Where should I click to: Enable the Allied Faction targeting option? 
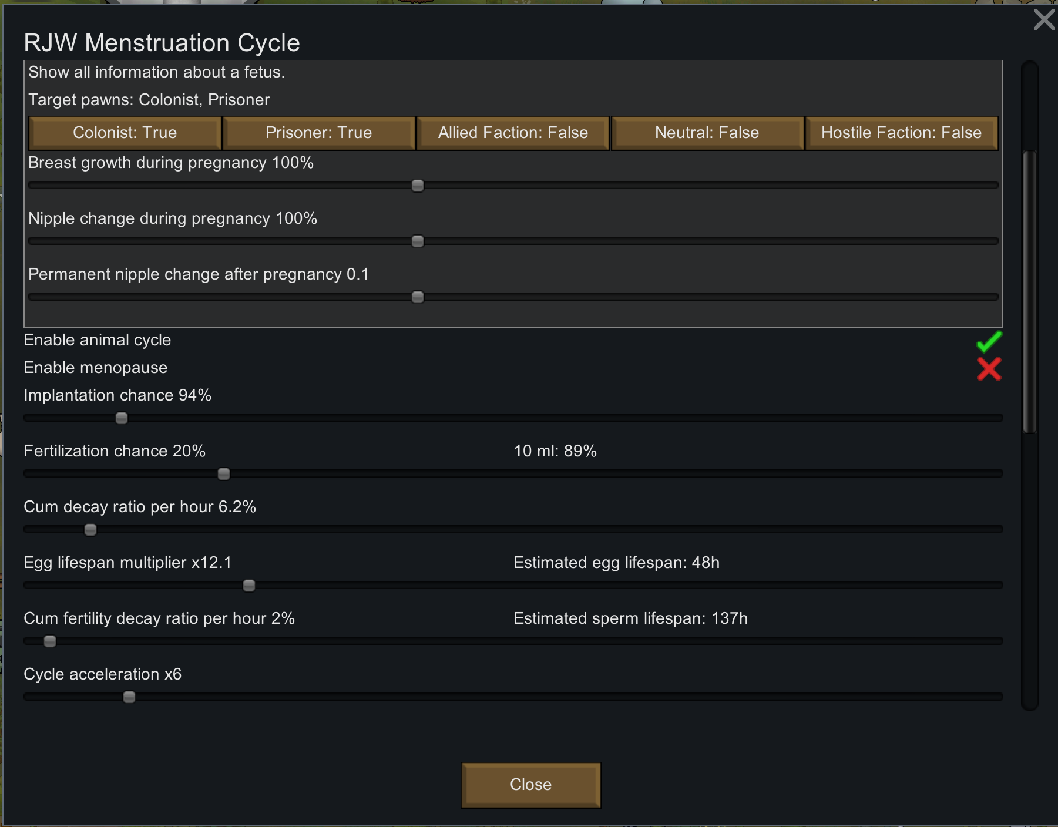tap(513, 133)
